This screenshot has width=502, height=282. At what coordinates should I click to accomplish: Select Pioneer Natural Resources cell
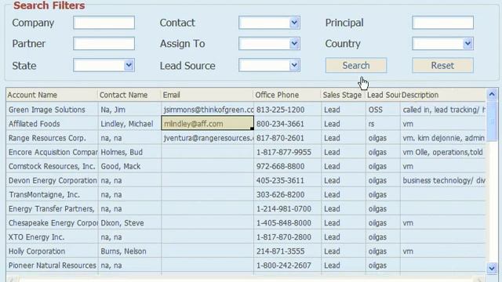(x=53, y=266)
